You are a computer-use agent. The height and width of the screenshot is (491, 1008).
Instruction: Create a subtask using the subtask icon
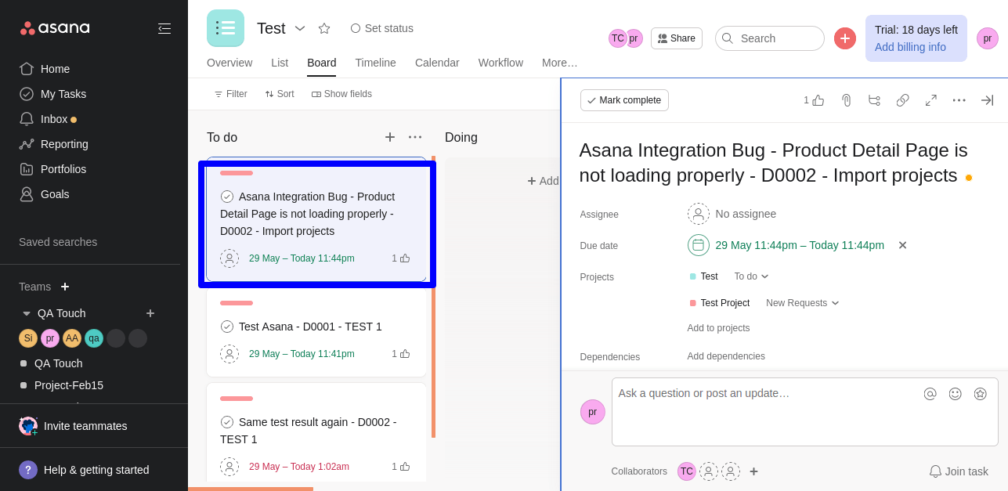tap(874, 100)
